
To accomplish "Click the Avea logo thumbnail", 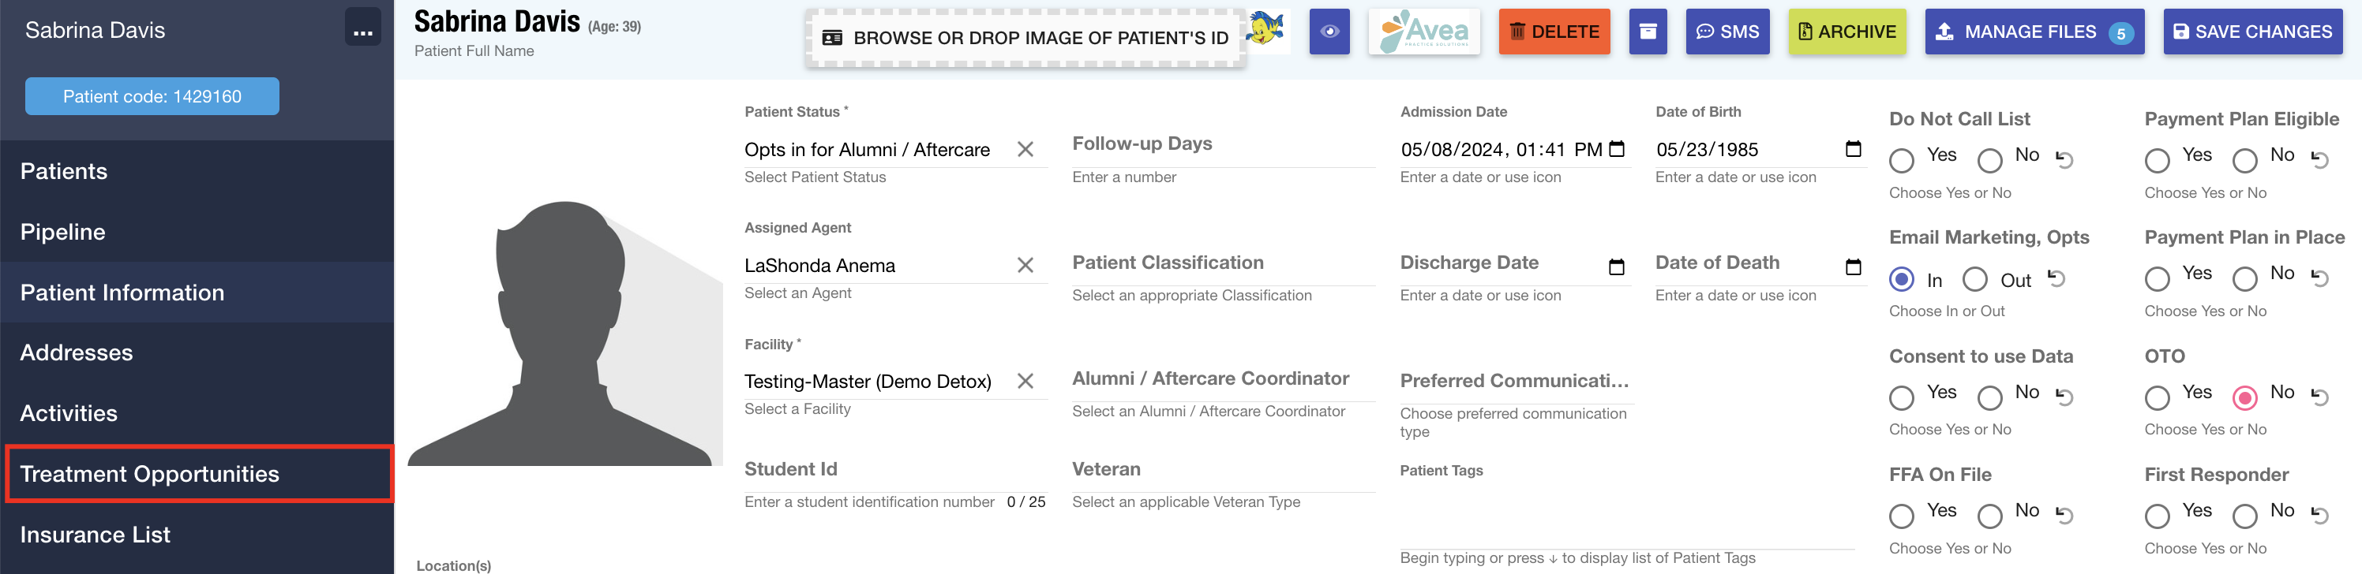I will (1423, 32).
